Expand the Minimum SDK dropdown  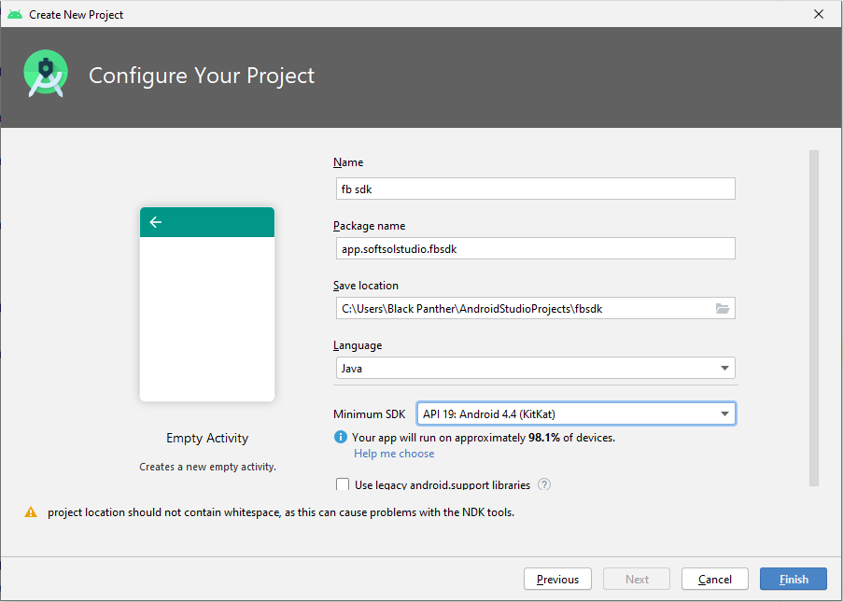(x=724, y=413)
